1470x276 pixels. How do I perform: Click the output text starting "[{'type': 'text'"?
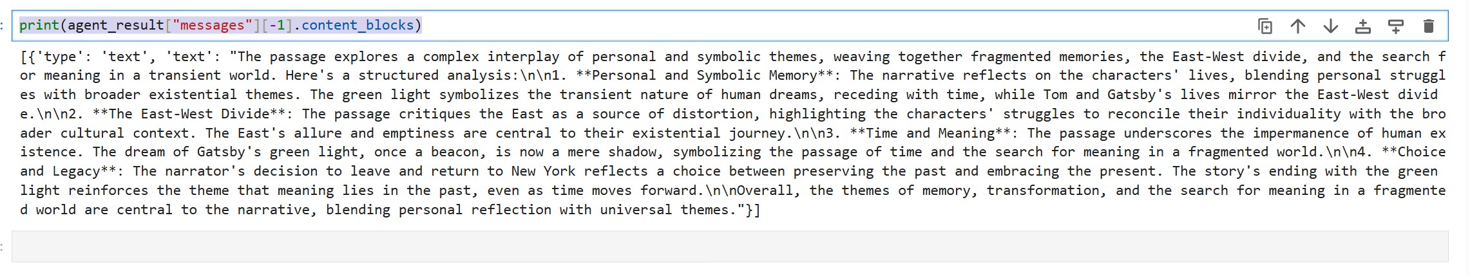pyautogui.click(x=733, y=133)
